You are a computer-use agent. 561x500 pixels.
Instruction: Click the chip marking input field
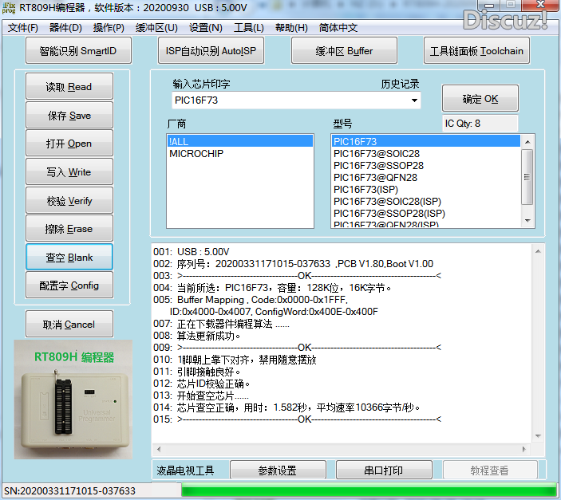click(x=287, y=100)
